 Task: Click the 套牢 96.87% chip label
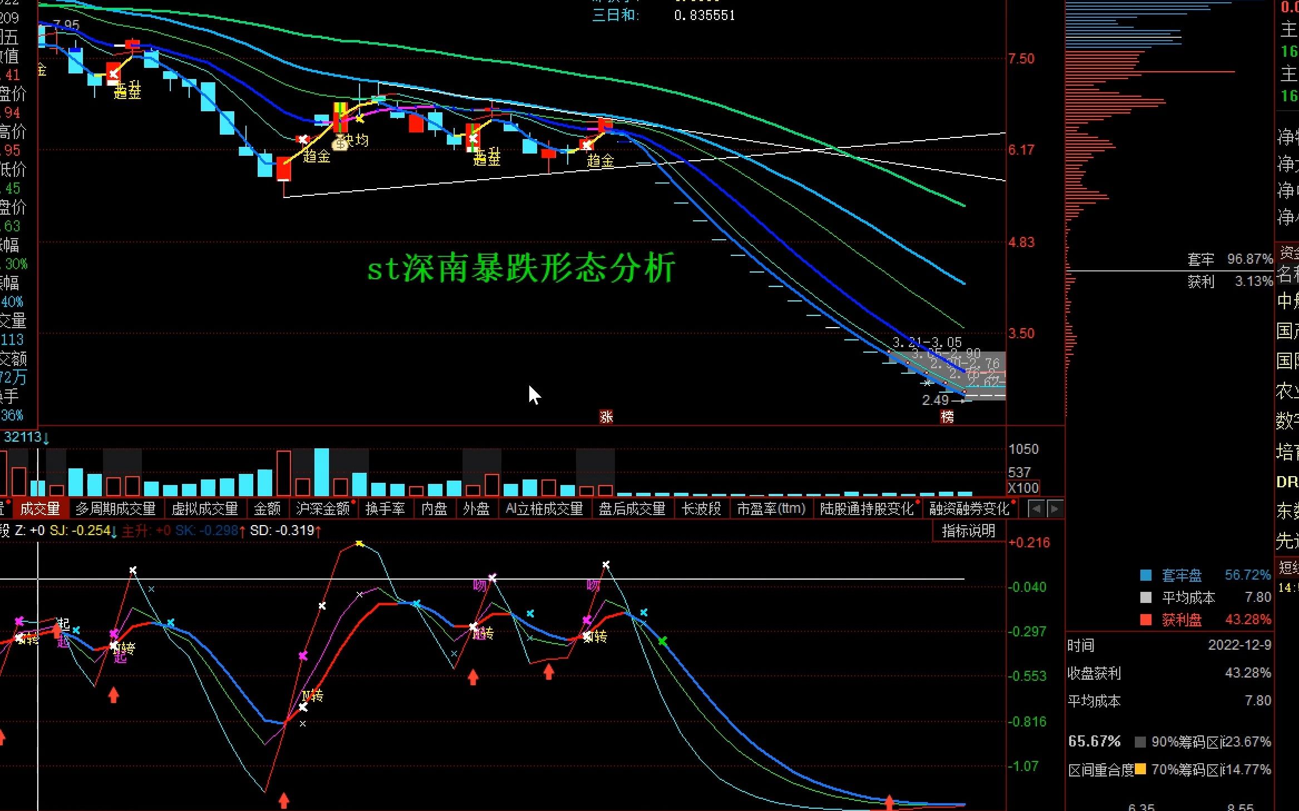pos(1230,259)
